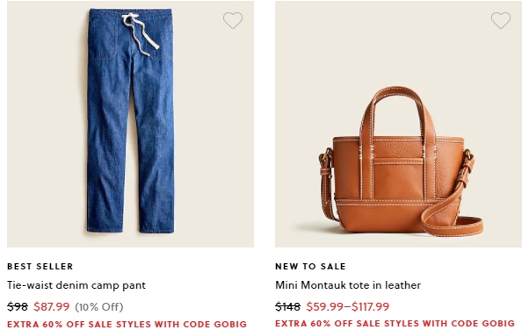Screen dimensions: 522x330
Task: Click the Tie-waist denim camp pant title
Action: tap(76, 285)
